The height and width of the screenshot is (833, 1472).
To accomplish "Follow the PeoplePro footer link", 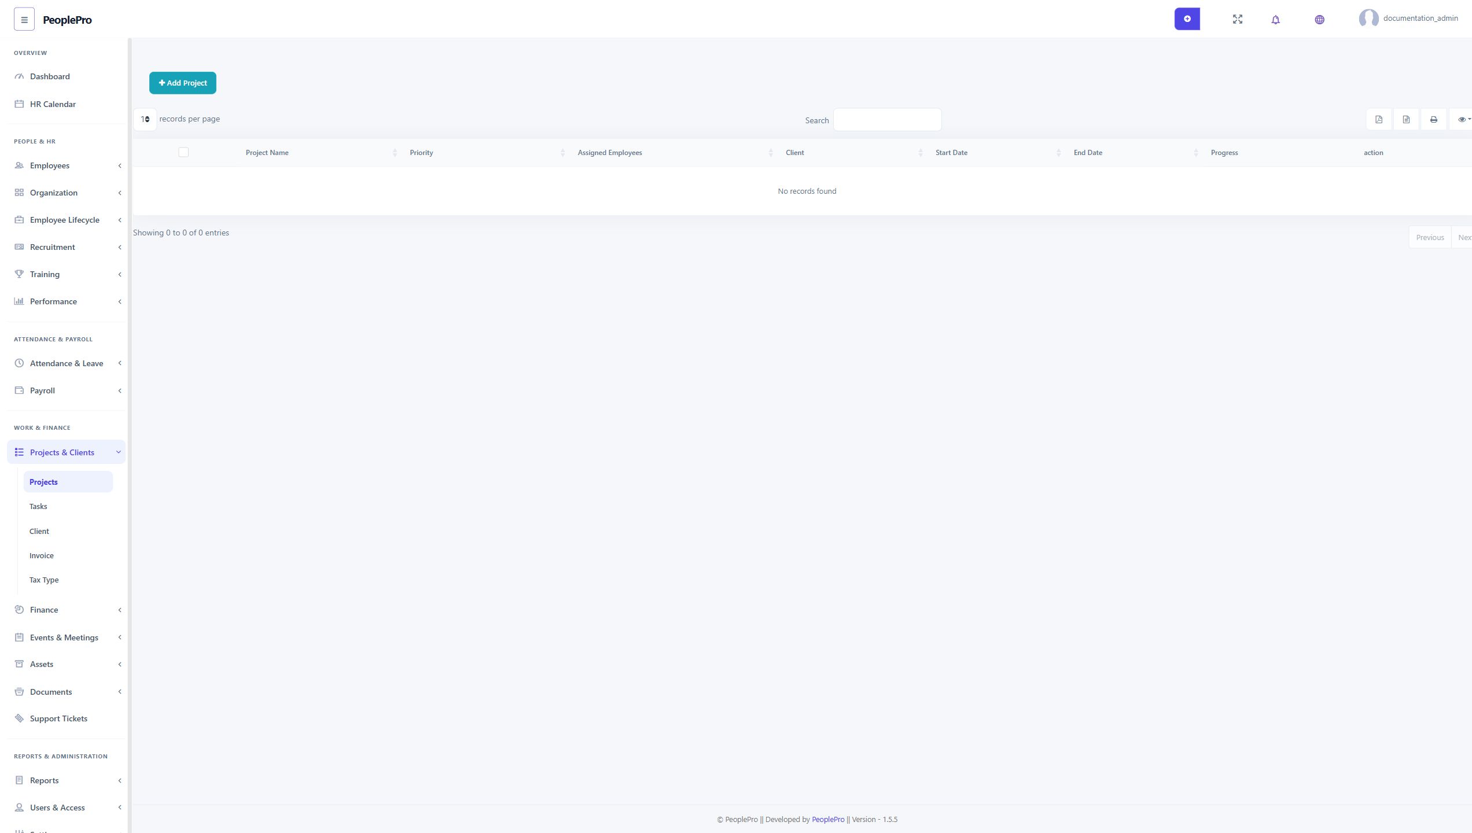I will [x=828, y=819].
